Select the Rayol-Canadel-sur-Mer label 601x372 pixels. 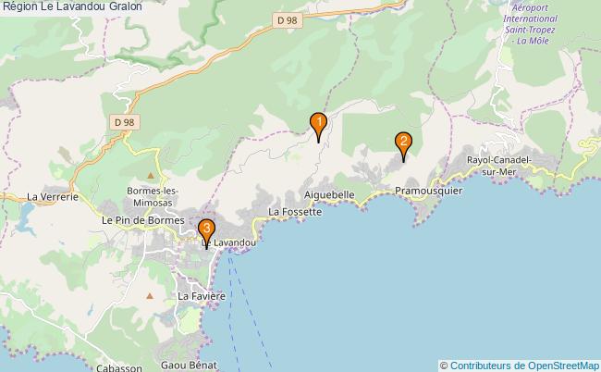click(498, 166)
